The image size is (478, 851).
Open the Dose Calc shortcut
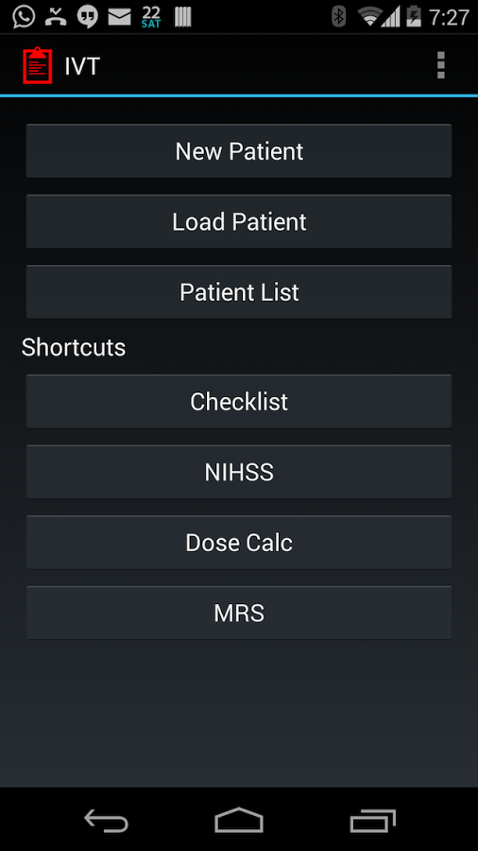(239, 543)
